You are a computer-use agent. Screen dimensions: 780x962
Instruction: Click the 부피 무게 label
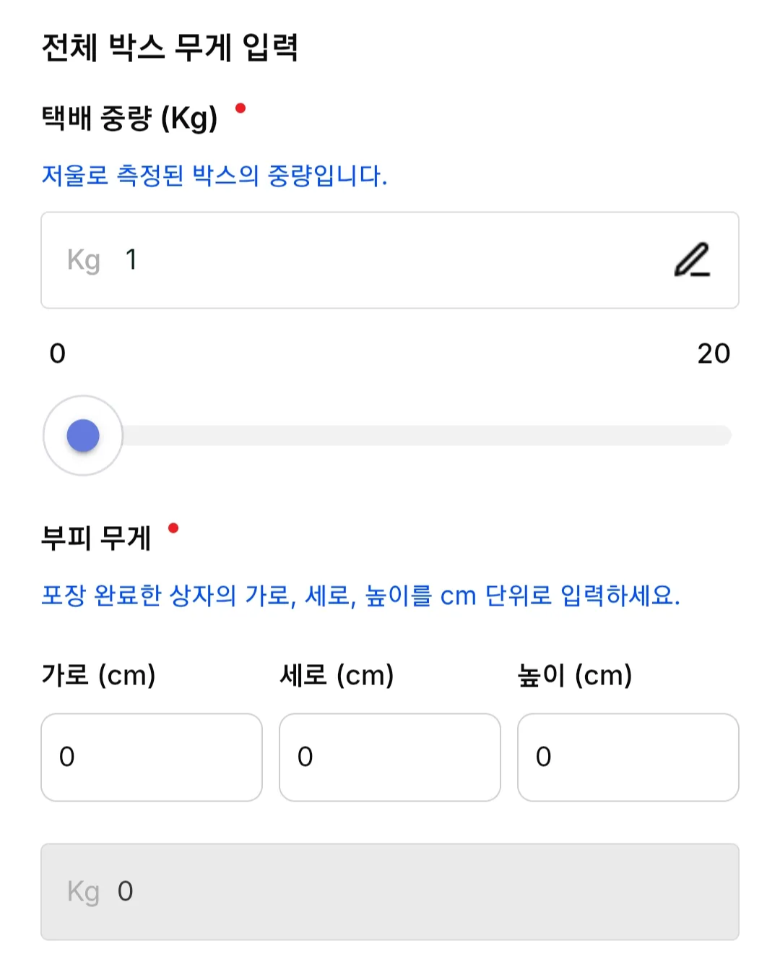pyautogui.click(x=96, y=538)
